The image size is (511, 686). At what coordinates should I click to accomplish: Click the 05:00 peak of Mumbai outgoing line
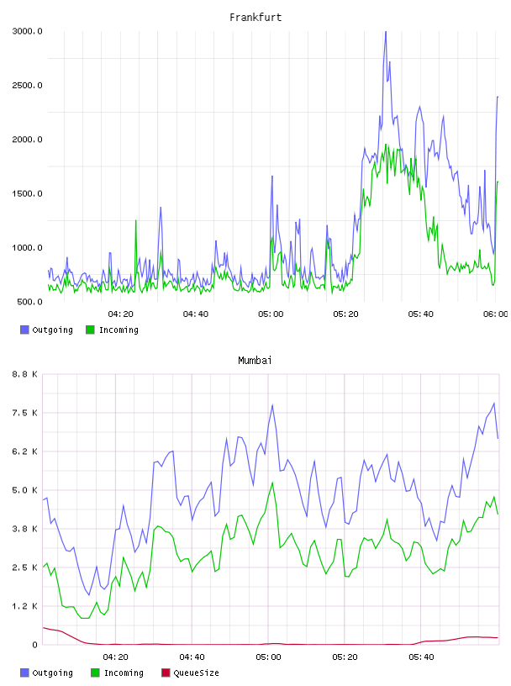coord(272,405)
